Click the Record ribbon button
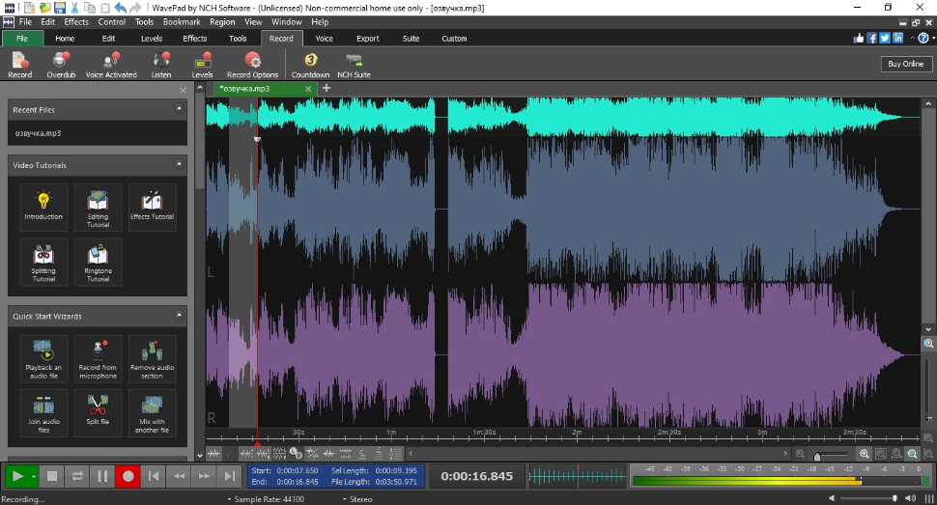This screenshot has width=937, height=505. coord(19,65)
